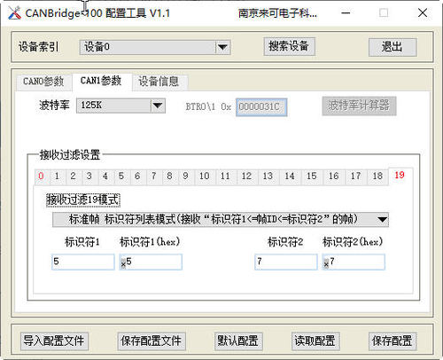
Task: Click the 读取配置 read config button
Action: point(315,341)
